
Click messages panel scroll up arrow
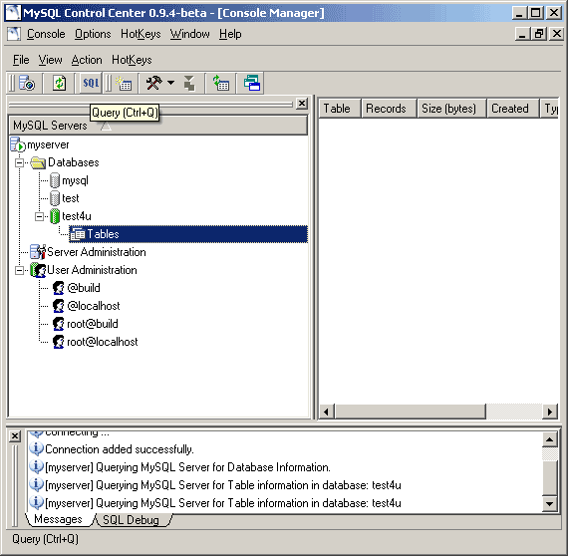(549, 439)
